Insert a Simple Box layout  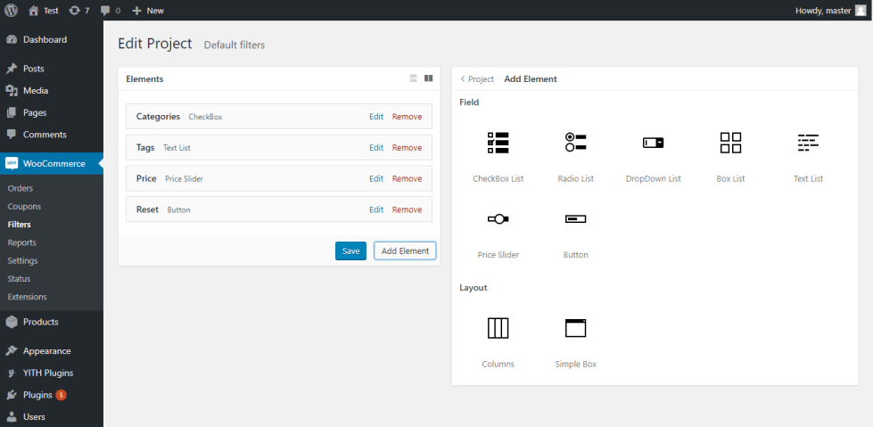pyautogui.click(x=575, y=328)
